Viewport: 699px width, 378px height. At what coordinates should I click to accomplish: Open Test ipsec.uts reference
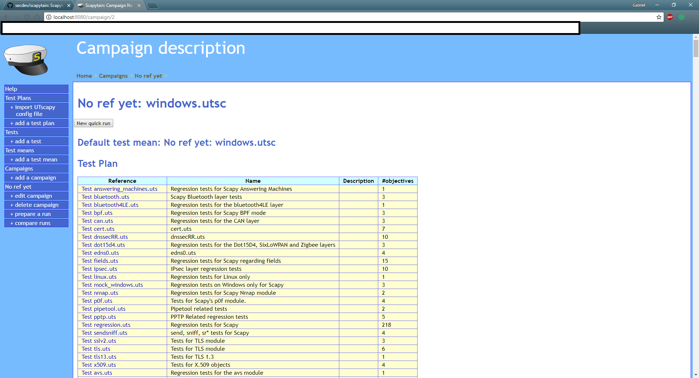point(99,269)
